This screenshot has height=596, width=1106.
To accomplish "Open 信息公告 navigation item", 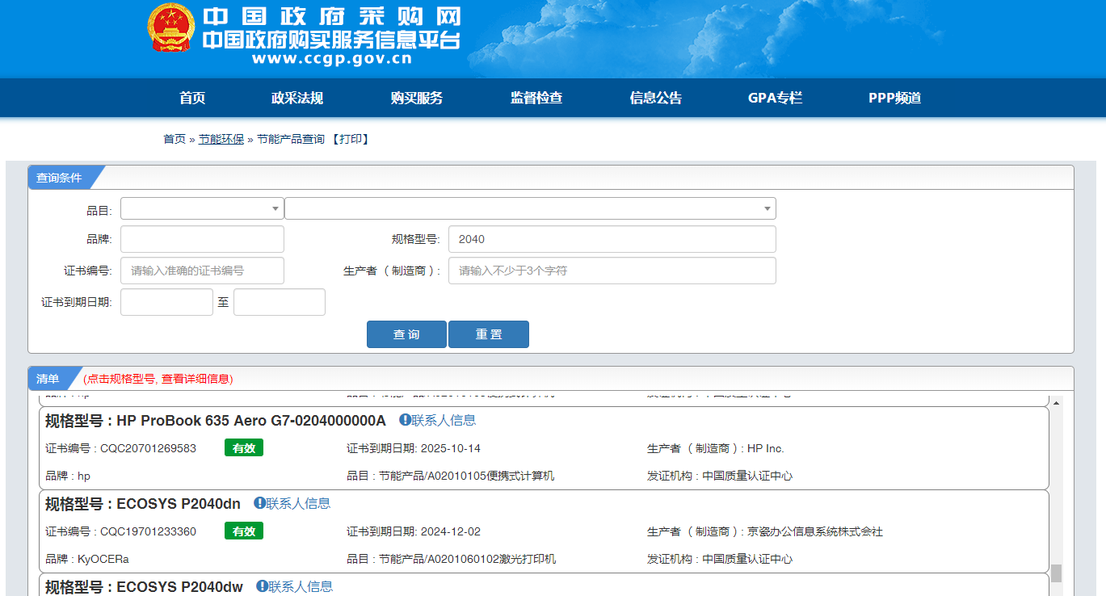I will tap(656, 98).
